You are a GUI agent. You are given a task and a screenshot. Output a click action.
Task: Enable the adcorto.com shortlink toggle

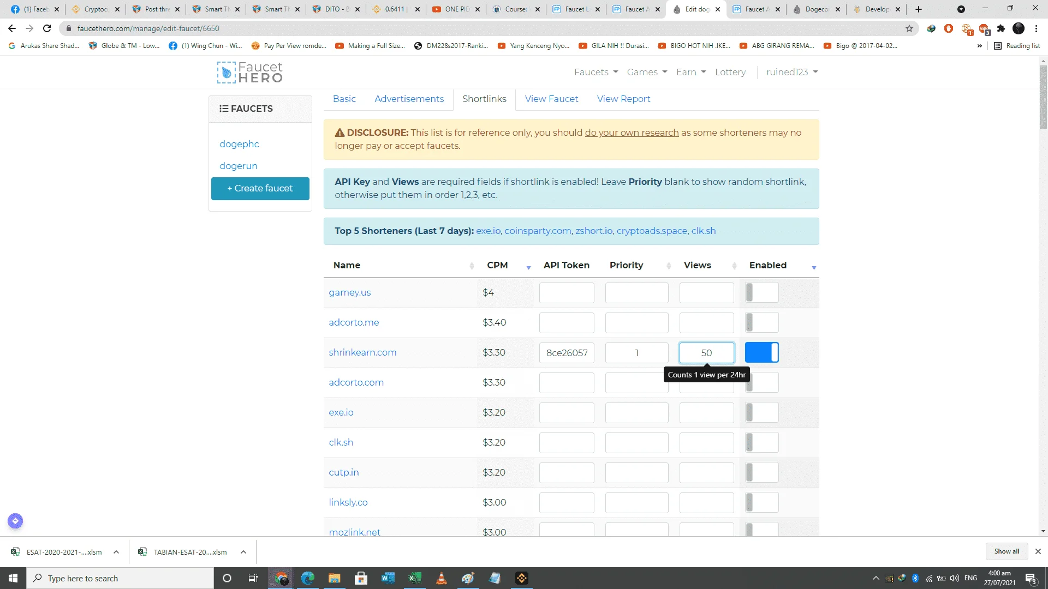click(x=762, y=383)
